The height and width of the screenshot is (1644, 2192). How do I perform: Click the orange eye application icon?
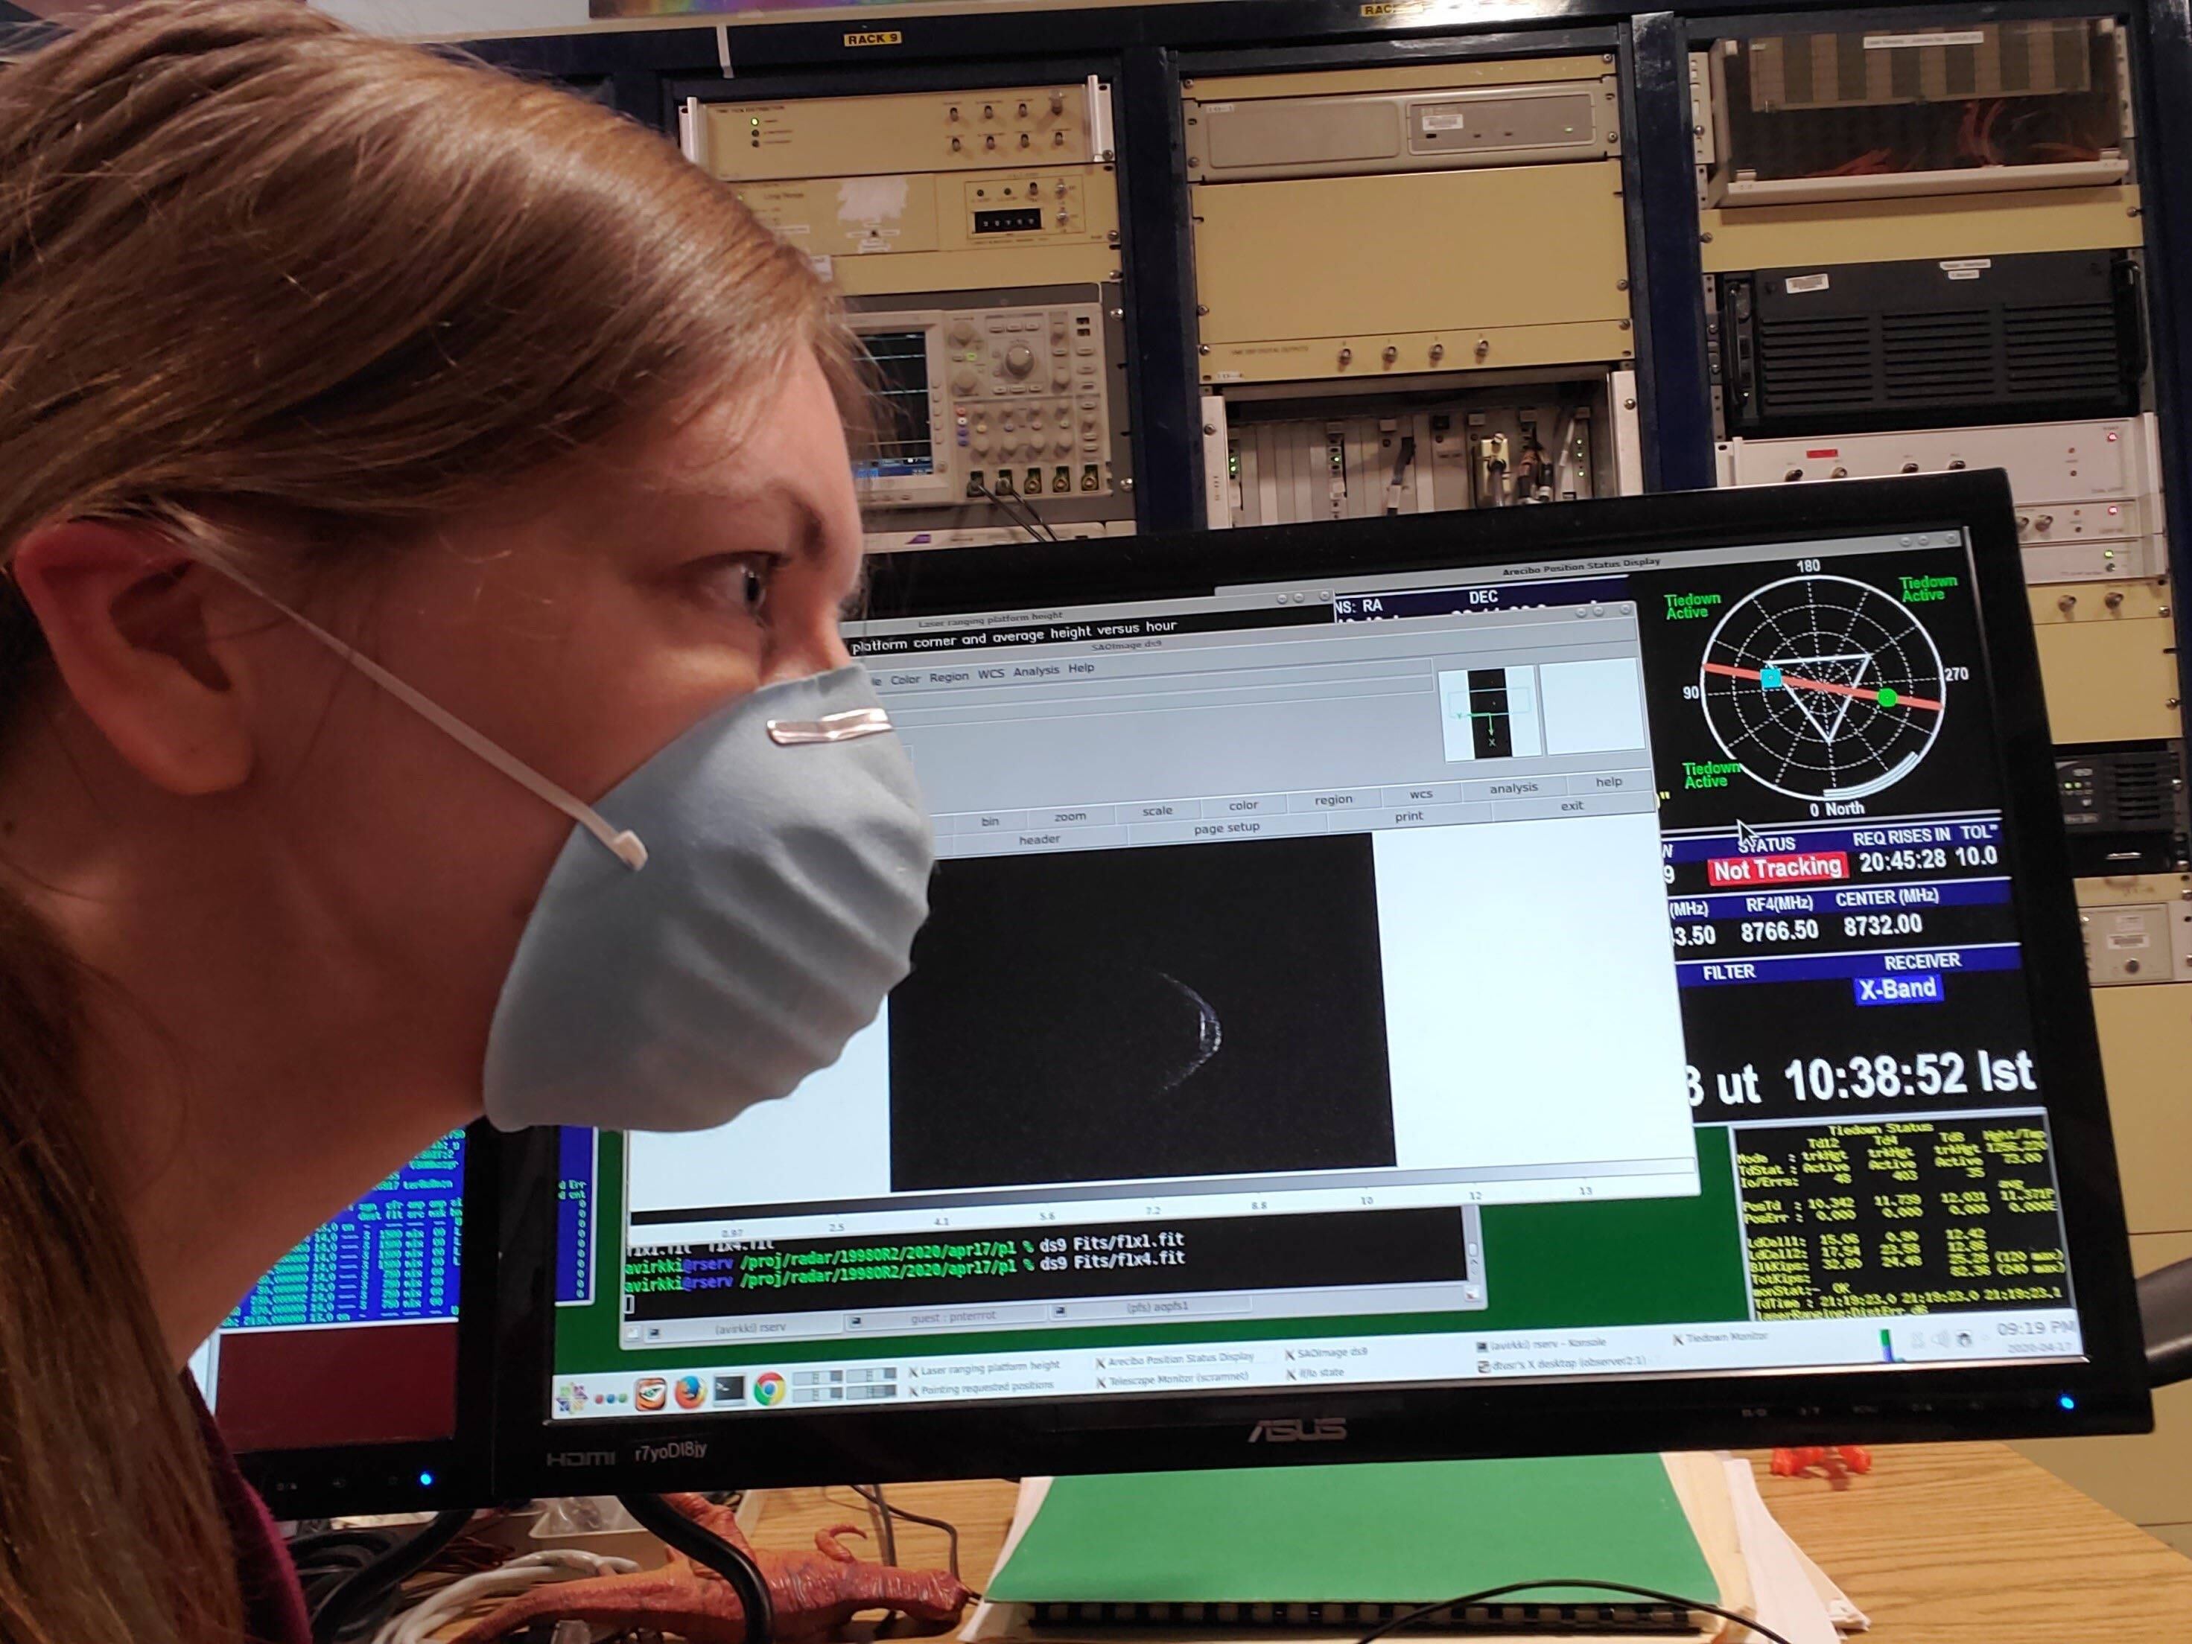(650, 1393)
